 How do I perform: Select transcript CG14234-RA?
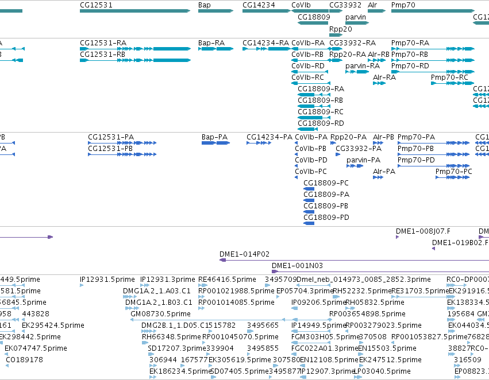coord(265,43)
